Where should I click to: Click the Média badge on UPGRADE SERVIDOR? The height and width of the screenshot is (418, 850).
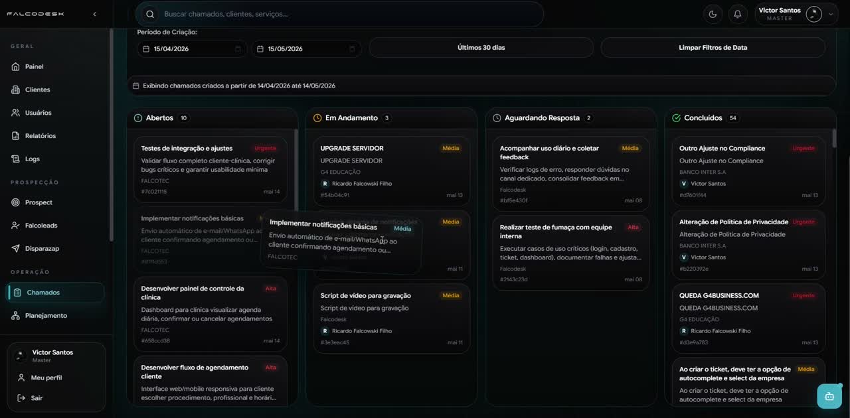click(451, 149)
